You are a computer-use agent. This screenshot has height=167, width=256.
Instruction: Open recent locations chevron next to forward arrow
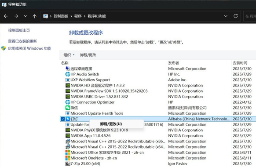point(26,16)
